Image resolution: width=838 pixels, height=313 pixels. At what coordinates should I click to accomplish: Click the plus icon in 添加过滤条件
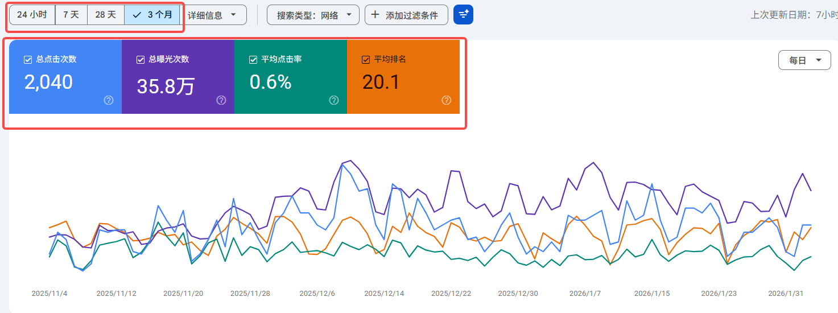pos(375,15)
